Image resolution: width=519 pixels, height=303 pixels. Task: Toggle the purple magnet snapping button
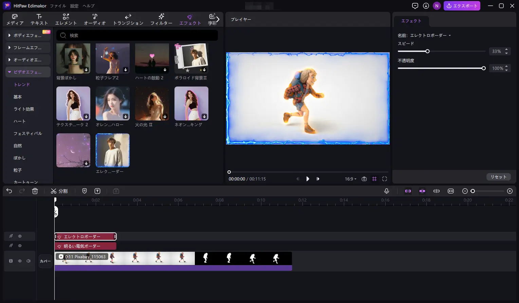tap(422, 191)
